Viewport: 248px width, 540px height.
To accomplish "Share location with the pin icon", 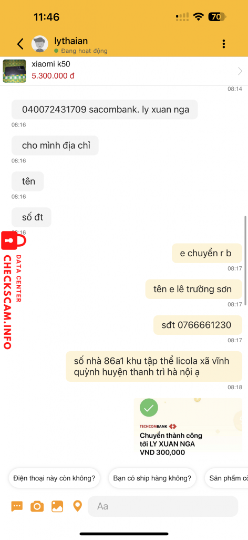I will [78, 506].
